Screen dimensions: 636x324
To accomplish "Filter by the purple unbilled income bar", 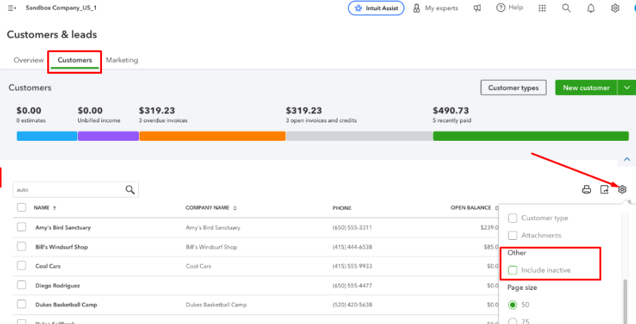I will click(108, 136).
